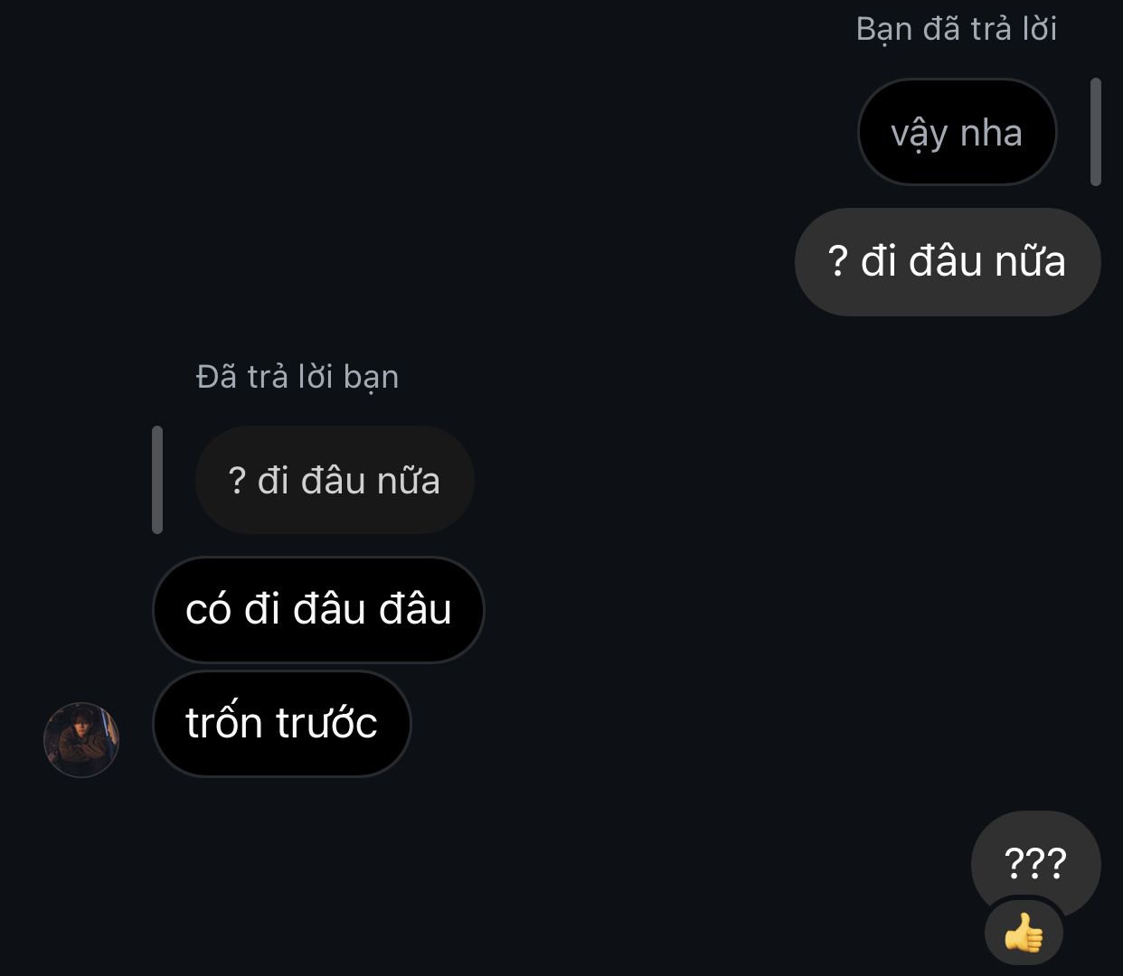The height and width of the screenshot is (976, 1123).
Task: Tap the vertical reply bar beside "vậy nha"
Action: pyautogui.click(x=1096, y=132)
